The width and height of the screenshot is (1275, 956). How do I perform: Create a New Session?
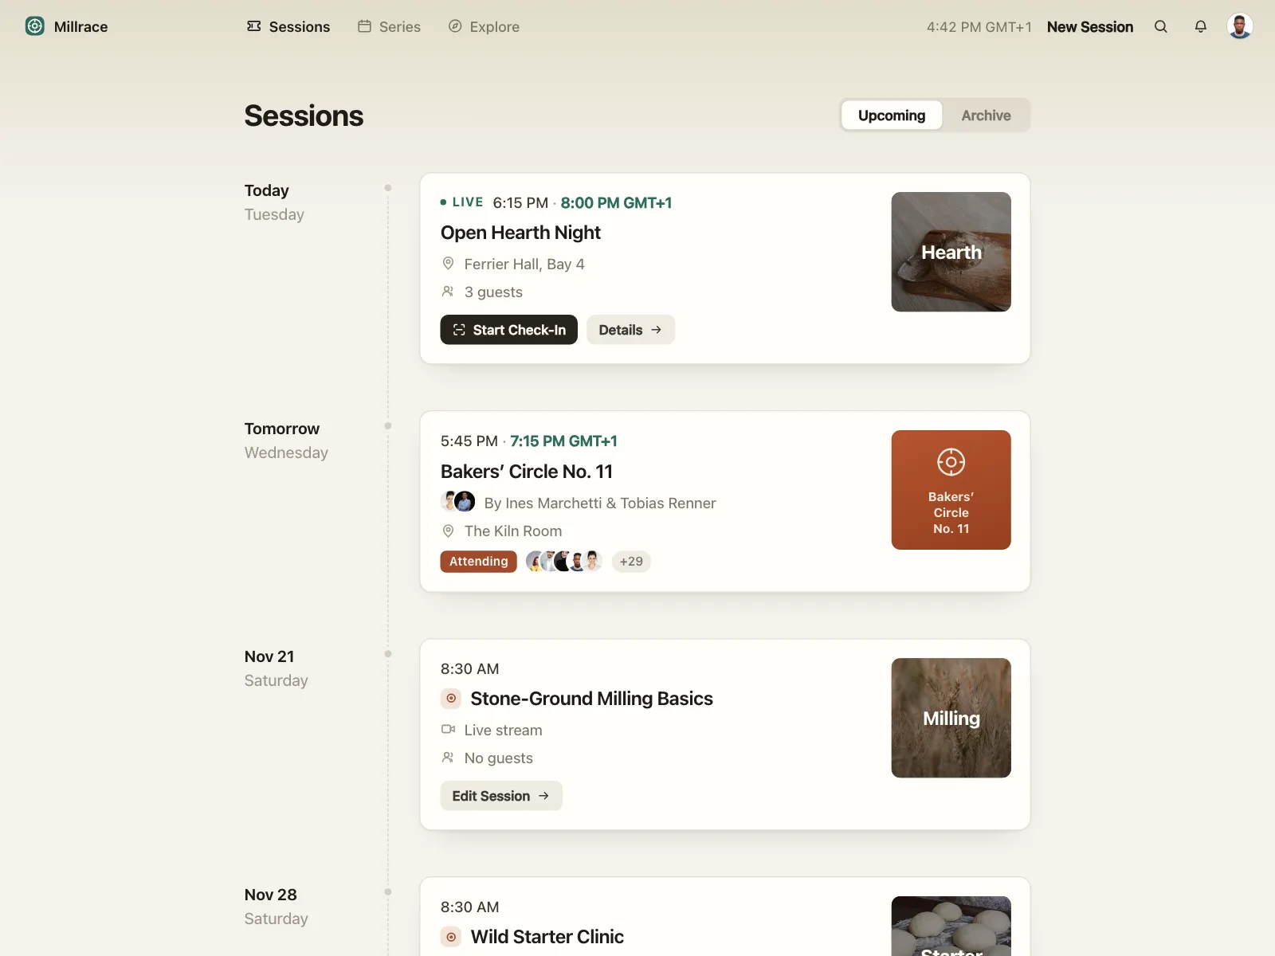click(1090, 26)
